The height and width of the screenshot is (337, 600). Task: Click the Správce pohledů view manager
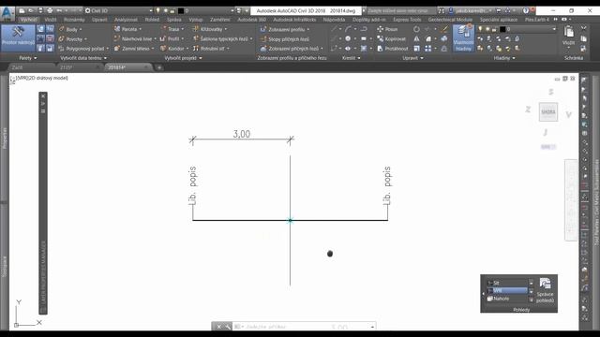546,290
